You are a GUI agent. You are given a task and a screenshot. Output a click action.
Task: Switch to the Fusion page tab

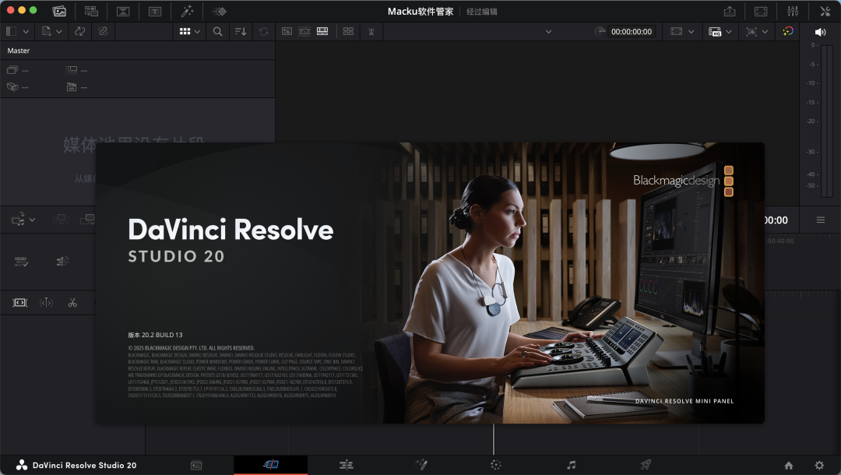[421, 466]
